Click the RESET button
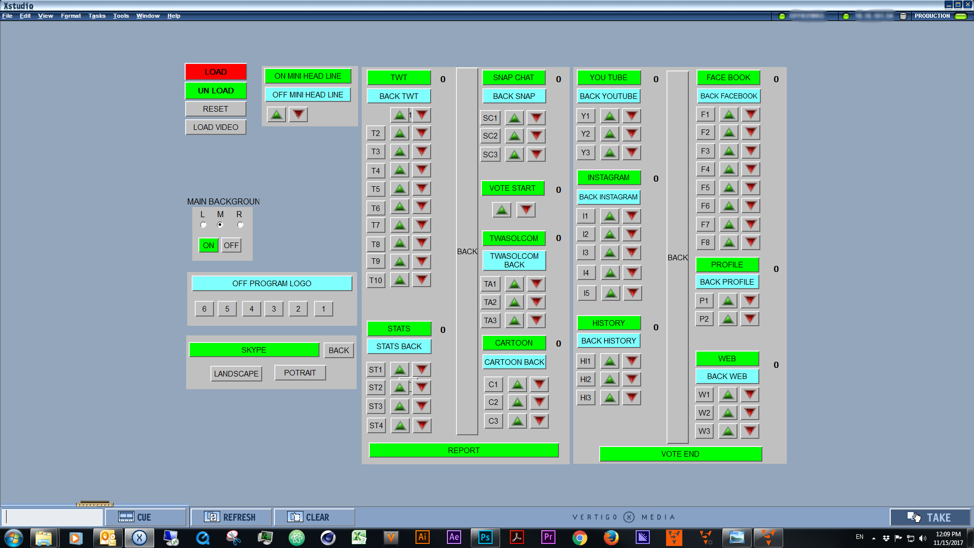 coord(216,109)
